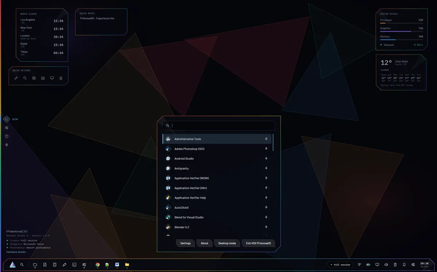The height and width of the screenshot is (272, 437).
Task: Pin Administrative Tools to the dock
Action: click(266, 139)
